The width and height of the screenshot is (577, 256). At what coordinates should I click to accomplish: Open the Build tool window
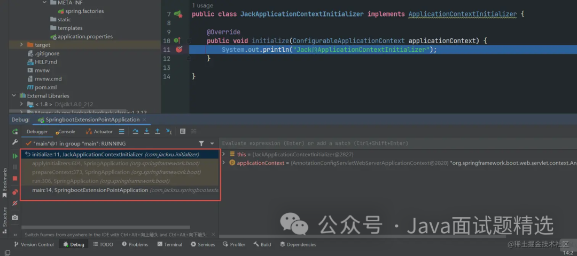(262, 245)
